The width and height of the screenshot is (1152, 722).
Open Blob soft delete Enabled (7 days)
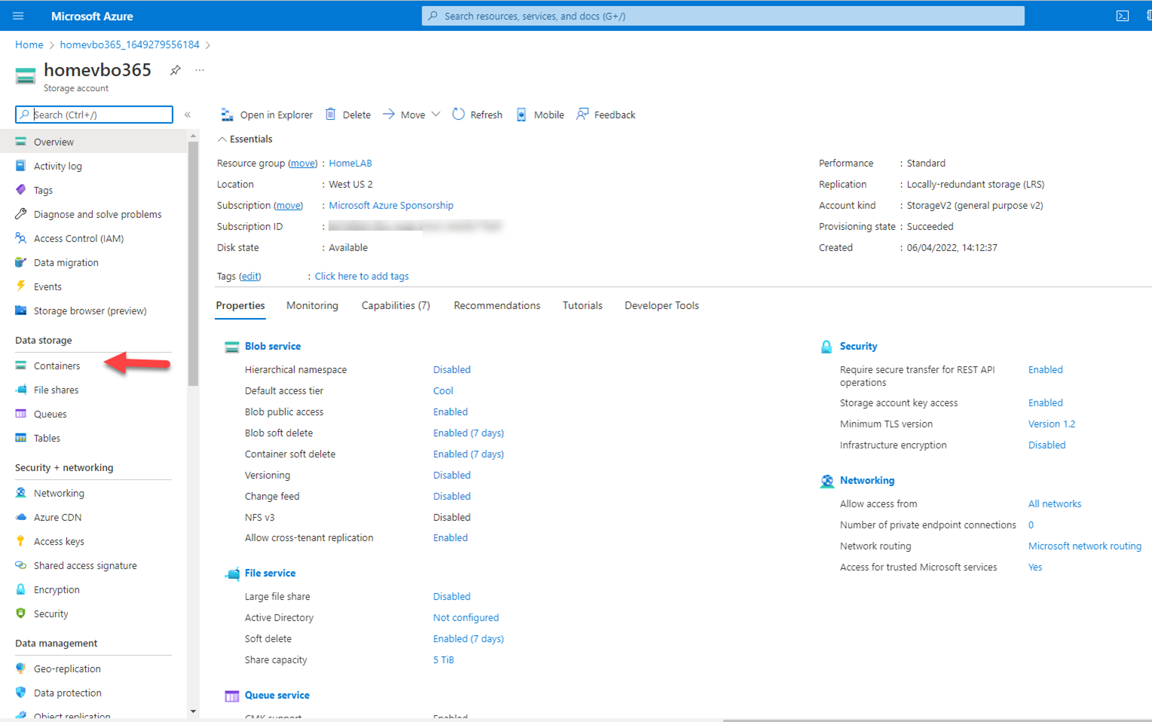pos(468,433)
